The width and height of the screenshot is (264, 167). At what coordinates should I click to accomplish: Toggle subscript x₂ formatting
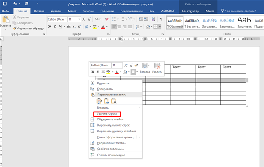point(74,26)
